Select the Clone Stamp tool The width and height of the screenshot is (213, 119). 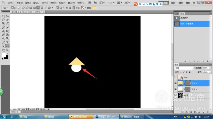pos(3,31)
